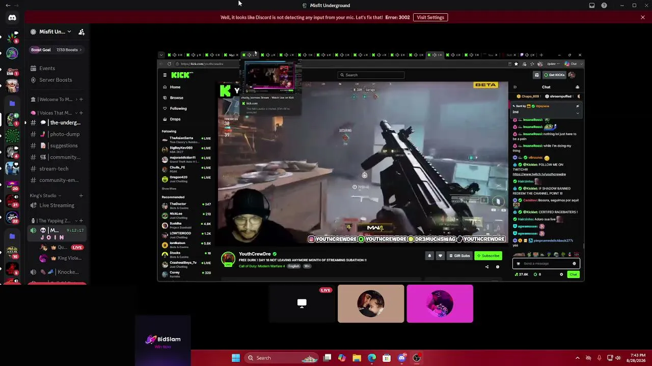
Task: Open the Events calendar entry
Action: 47,68
